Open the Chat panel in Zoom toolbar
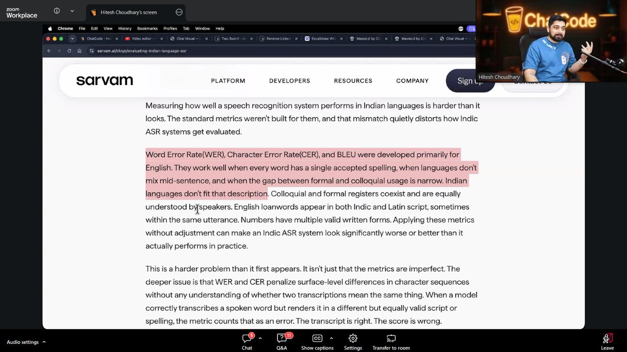 pyautogui.click(x=247, y=342)
